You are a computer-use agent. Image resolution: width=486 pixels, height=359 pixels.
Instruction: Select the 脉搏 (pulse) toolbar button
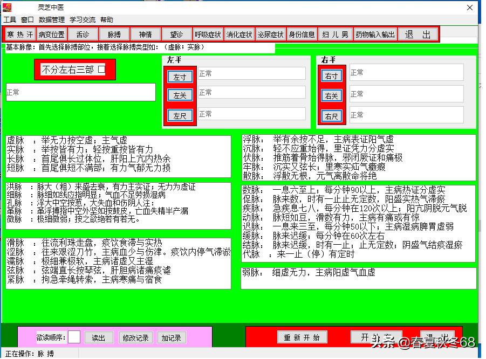[115, 33]
